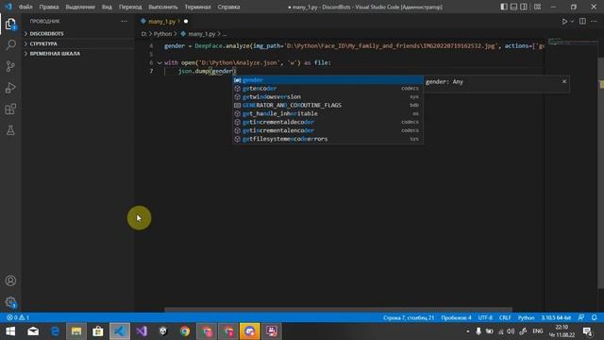Select language mode Python in status bar
Screen dimensions: 604x340
[527, 317]
